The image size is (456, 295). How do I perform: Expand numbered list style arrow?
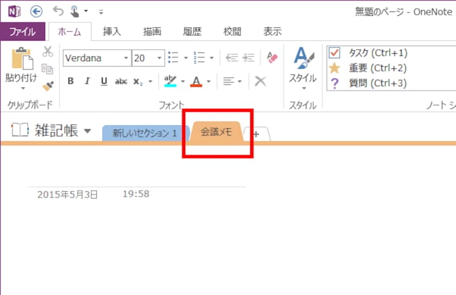coord(211,58)
